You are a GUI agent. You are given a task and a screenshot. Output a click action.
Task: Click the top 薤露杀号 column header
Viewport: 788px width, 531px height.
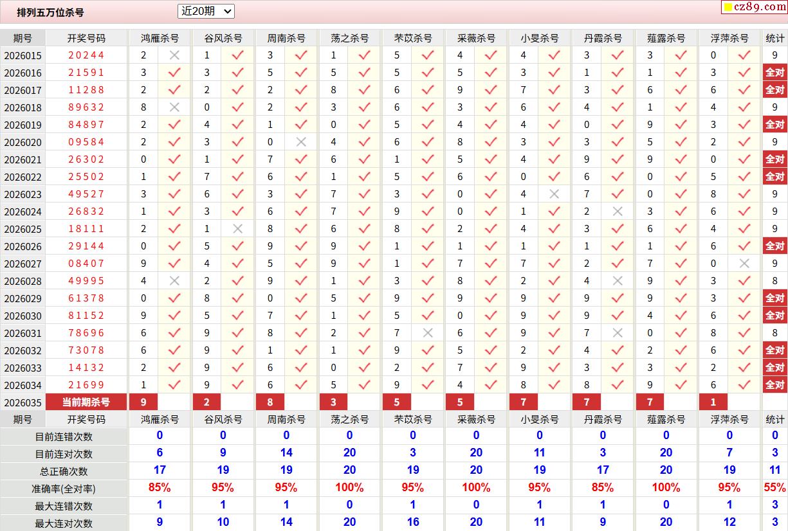pos(666,38)
